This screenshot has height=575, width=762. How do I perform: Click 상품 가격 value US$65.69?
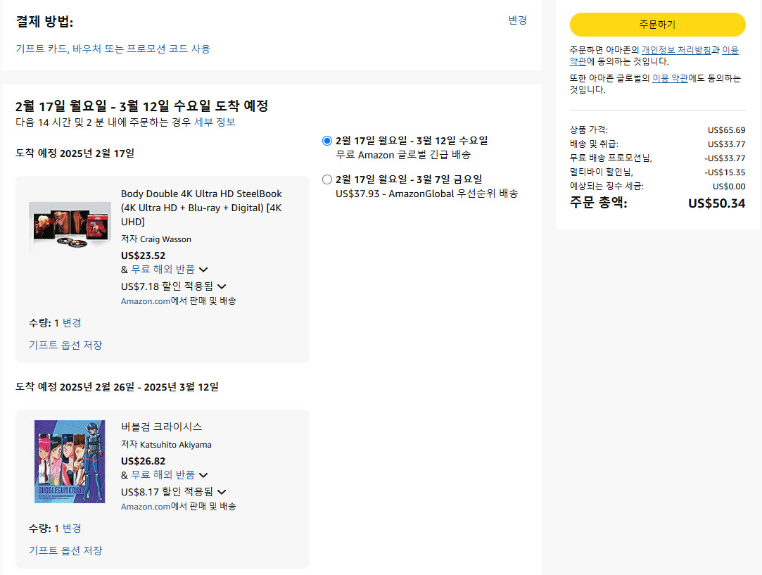(727, 130)
